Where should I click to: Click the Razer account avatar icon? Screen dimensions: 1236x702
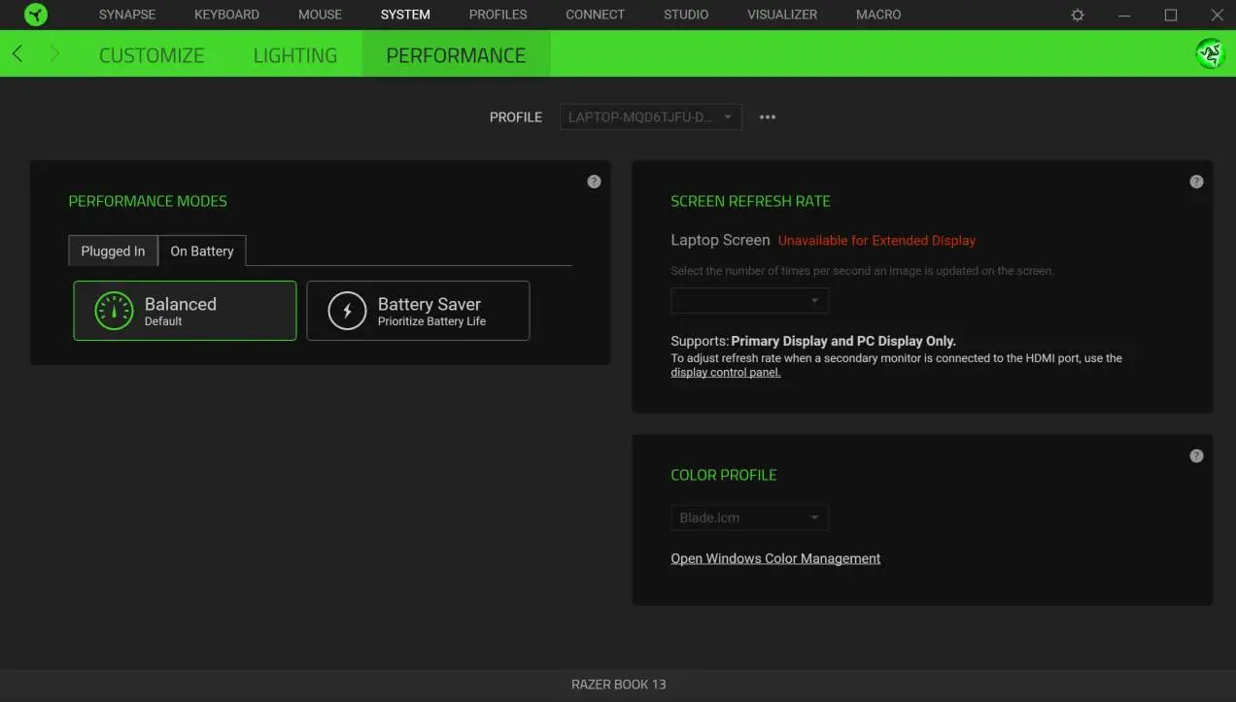click(1210, 53)
